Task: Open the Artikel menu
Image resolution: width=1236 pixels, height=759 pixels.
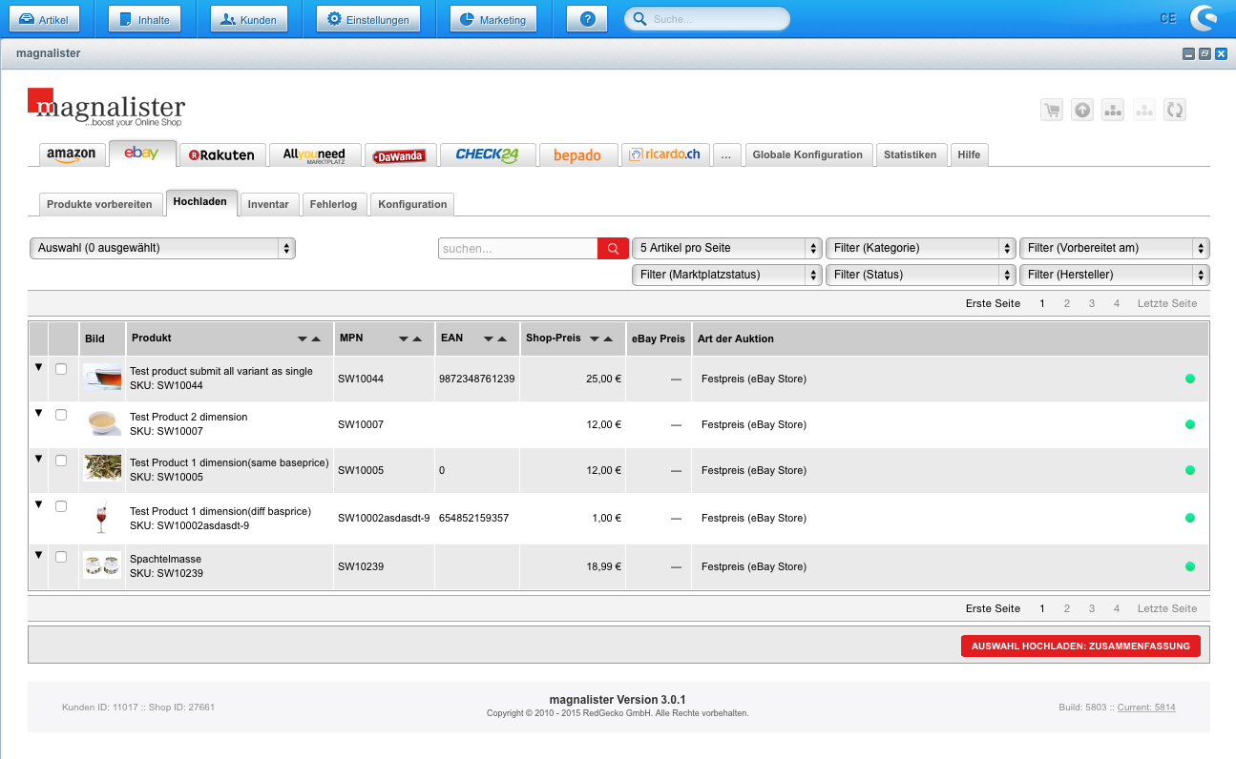Action: point(44,19)
